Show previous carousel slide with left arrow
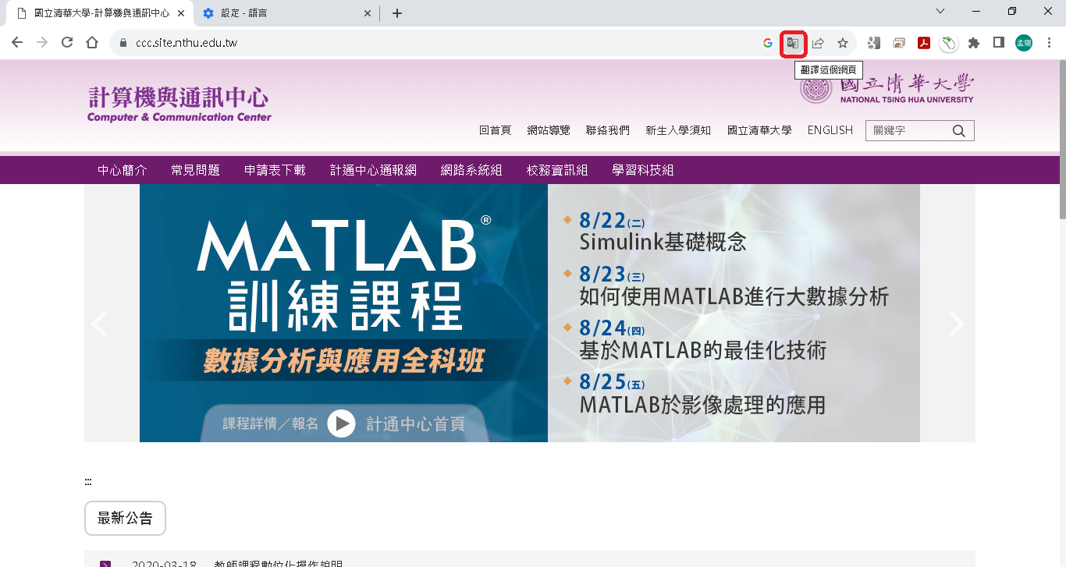This screenshot has width=1066, height=567. 99,323
